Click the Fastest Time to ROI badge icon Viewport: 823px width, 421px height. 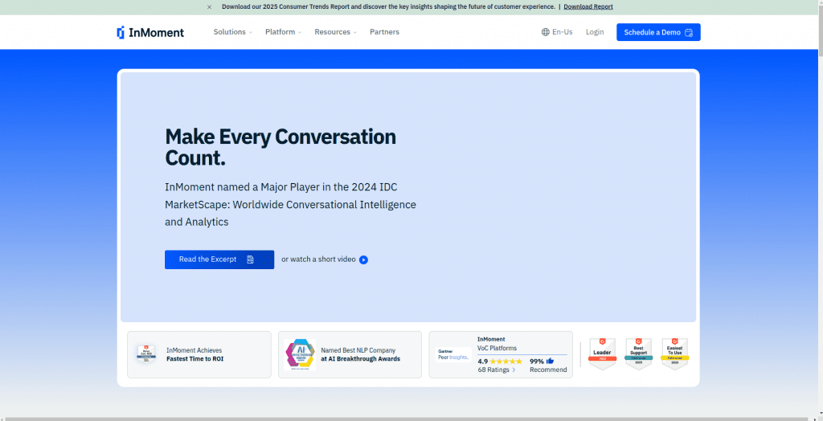coord(146,354)
